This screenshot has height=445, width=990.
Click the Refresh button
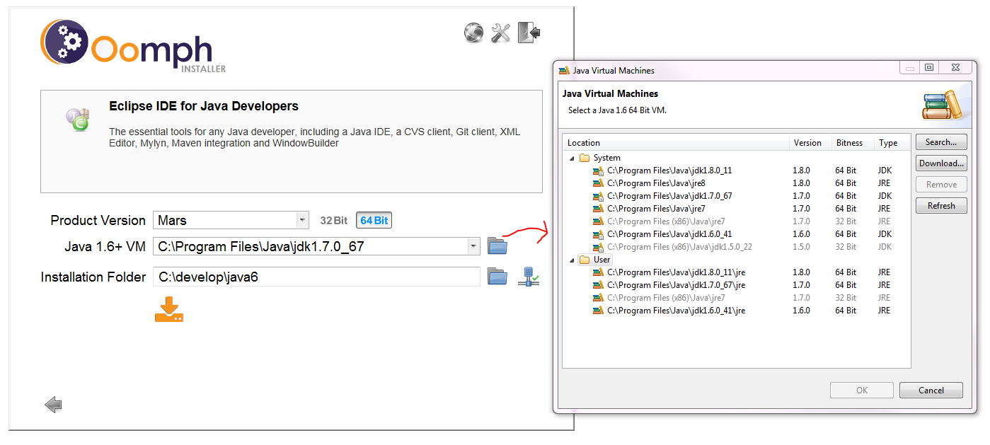point(941,206)
